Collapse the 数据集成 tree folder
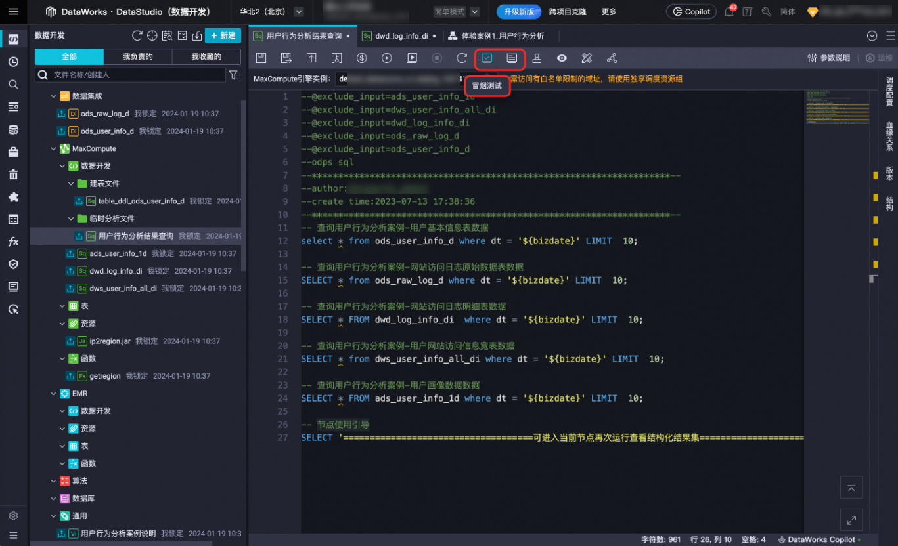 (54, 96)
